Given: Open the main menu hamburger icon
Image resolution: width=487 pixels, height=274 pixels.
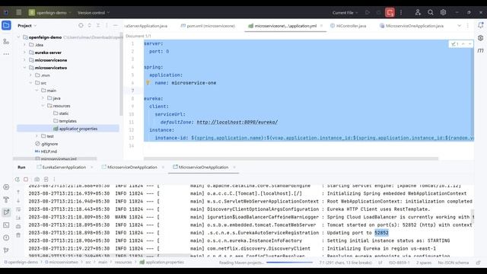Looking at the screenshot, I should pos(18,12).
